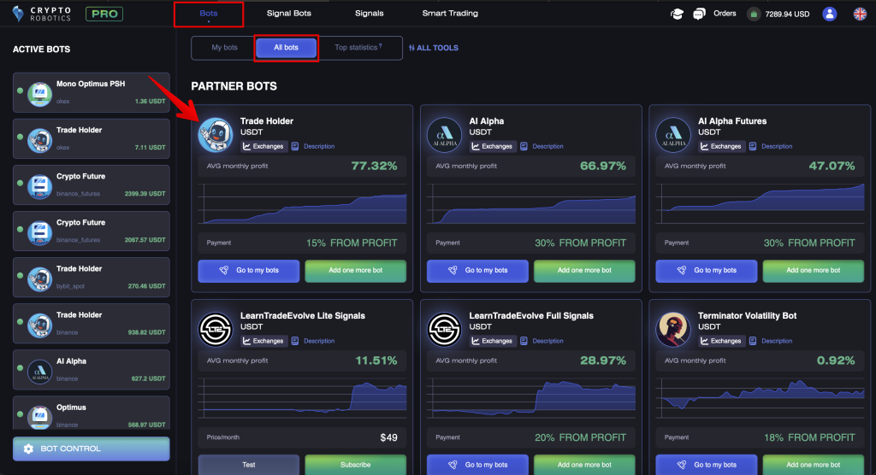Click Exchanges button on AI Alpha card
Viewport: 876px width, 475px height.
(x=493, y=146)
